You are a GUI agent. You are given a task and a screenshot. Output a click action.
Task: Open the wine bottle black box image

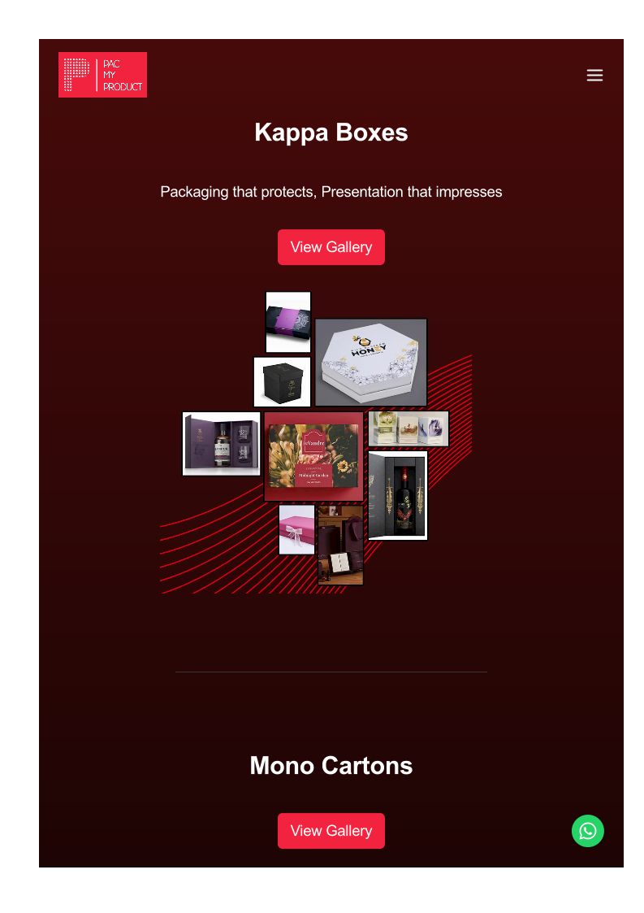click(x=398, y=495)
